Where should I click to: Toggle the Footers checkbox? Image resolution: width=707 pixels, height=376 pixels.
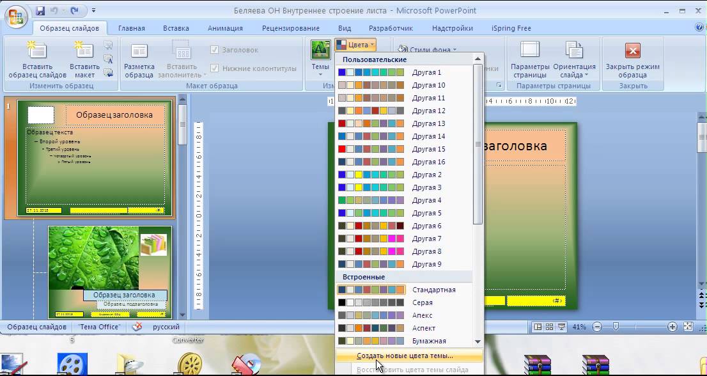(215, 68)
